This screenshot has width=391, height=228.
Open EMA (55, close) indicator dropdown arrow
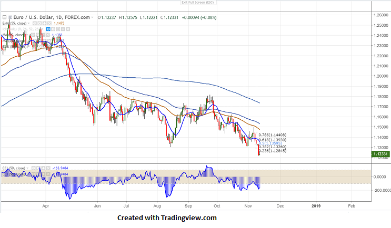(x=28, y=24)
